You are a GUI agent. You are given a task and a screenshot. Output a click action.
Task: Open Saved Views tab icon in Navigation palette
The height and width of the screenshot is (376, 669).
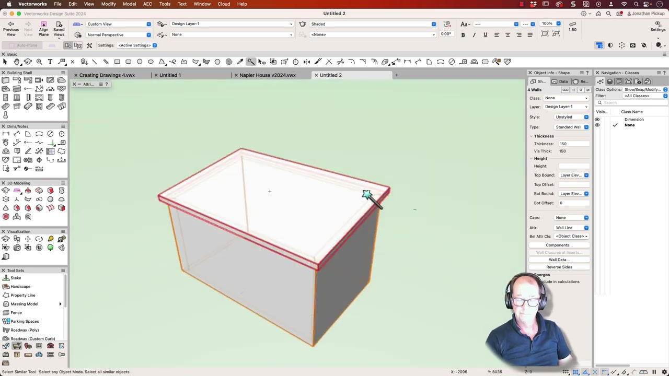coord(638,81)
